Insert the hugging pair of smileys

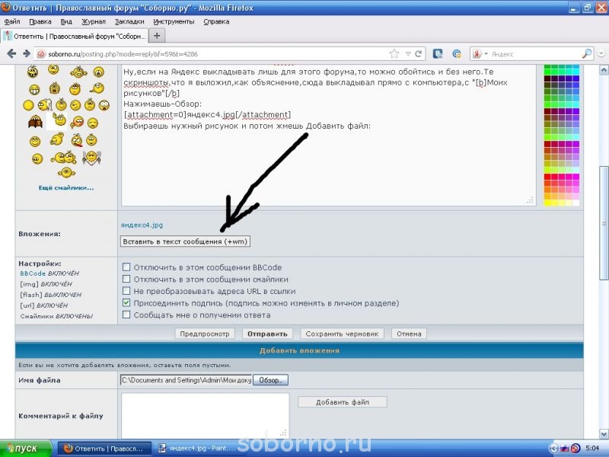pyautogui.click(x=63, y=158)
